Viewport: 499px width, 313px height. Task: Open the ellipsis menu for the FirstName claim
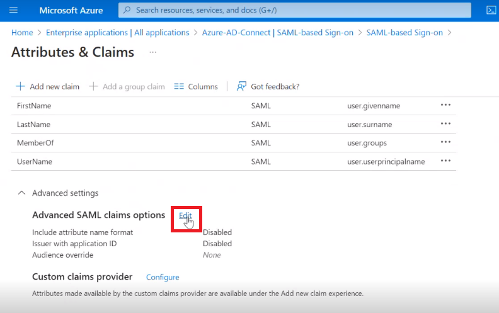445,105
